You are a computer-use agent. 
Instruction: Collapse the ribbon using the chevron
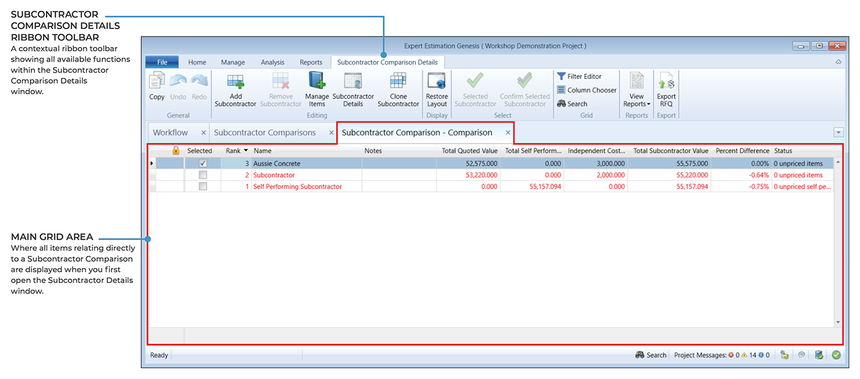(x=838, y=62)
